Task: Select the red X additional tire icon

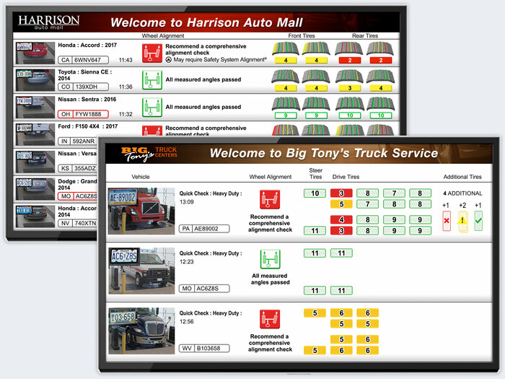Action: [446, 222]
